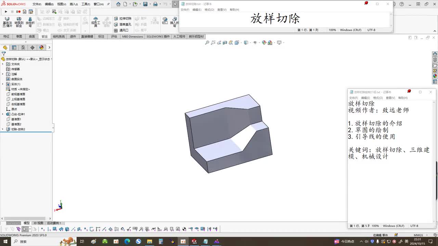Open the DimXpertManager tab icon
The image size is (438, 246).
coord(33,47)
